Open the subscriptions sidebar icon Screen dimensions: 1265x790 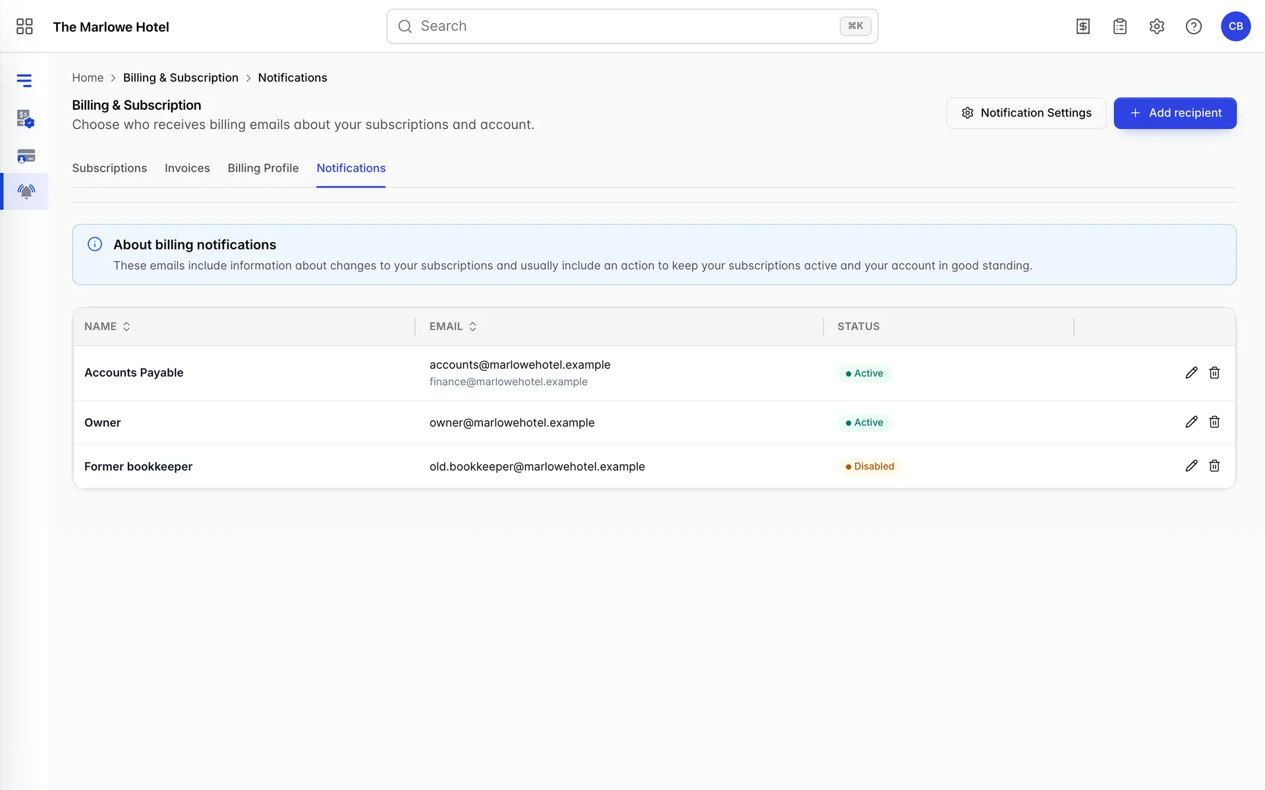(x=25, y=118)
